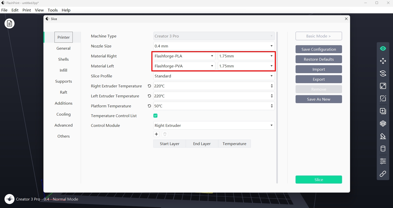Open the Control Module dropdown
393x208 pixels.
tap(214, 125)
